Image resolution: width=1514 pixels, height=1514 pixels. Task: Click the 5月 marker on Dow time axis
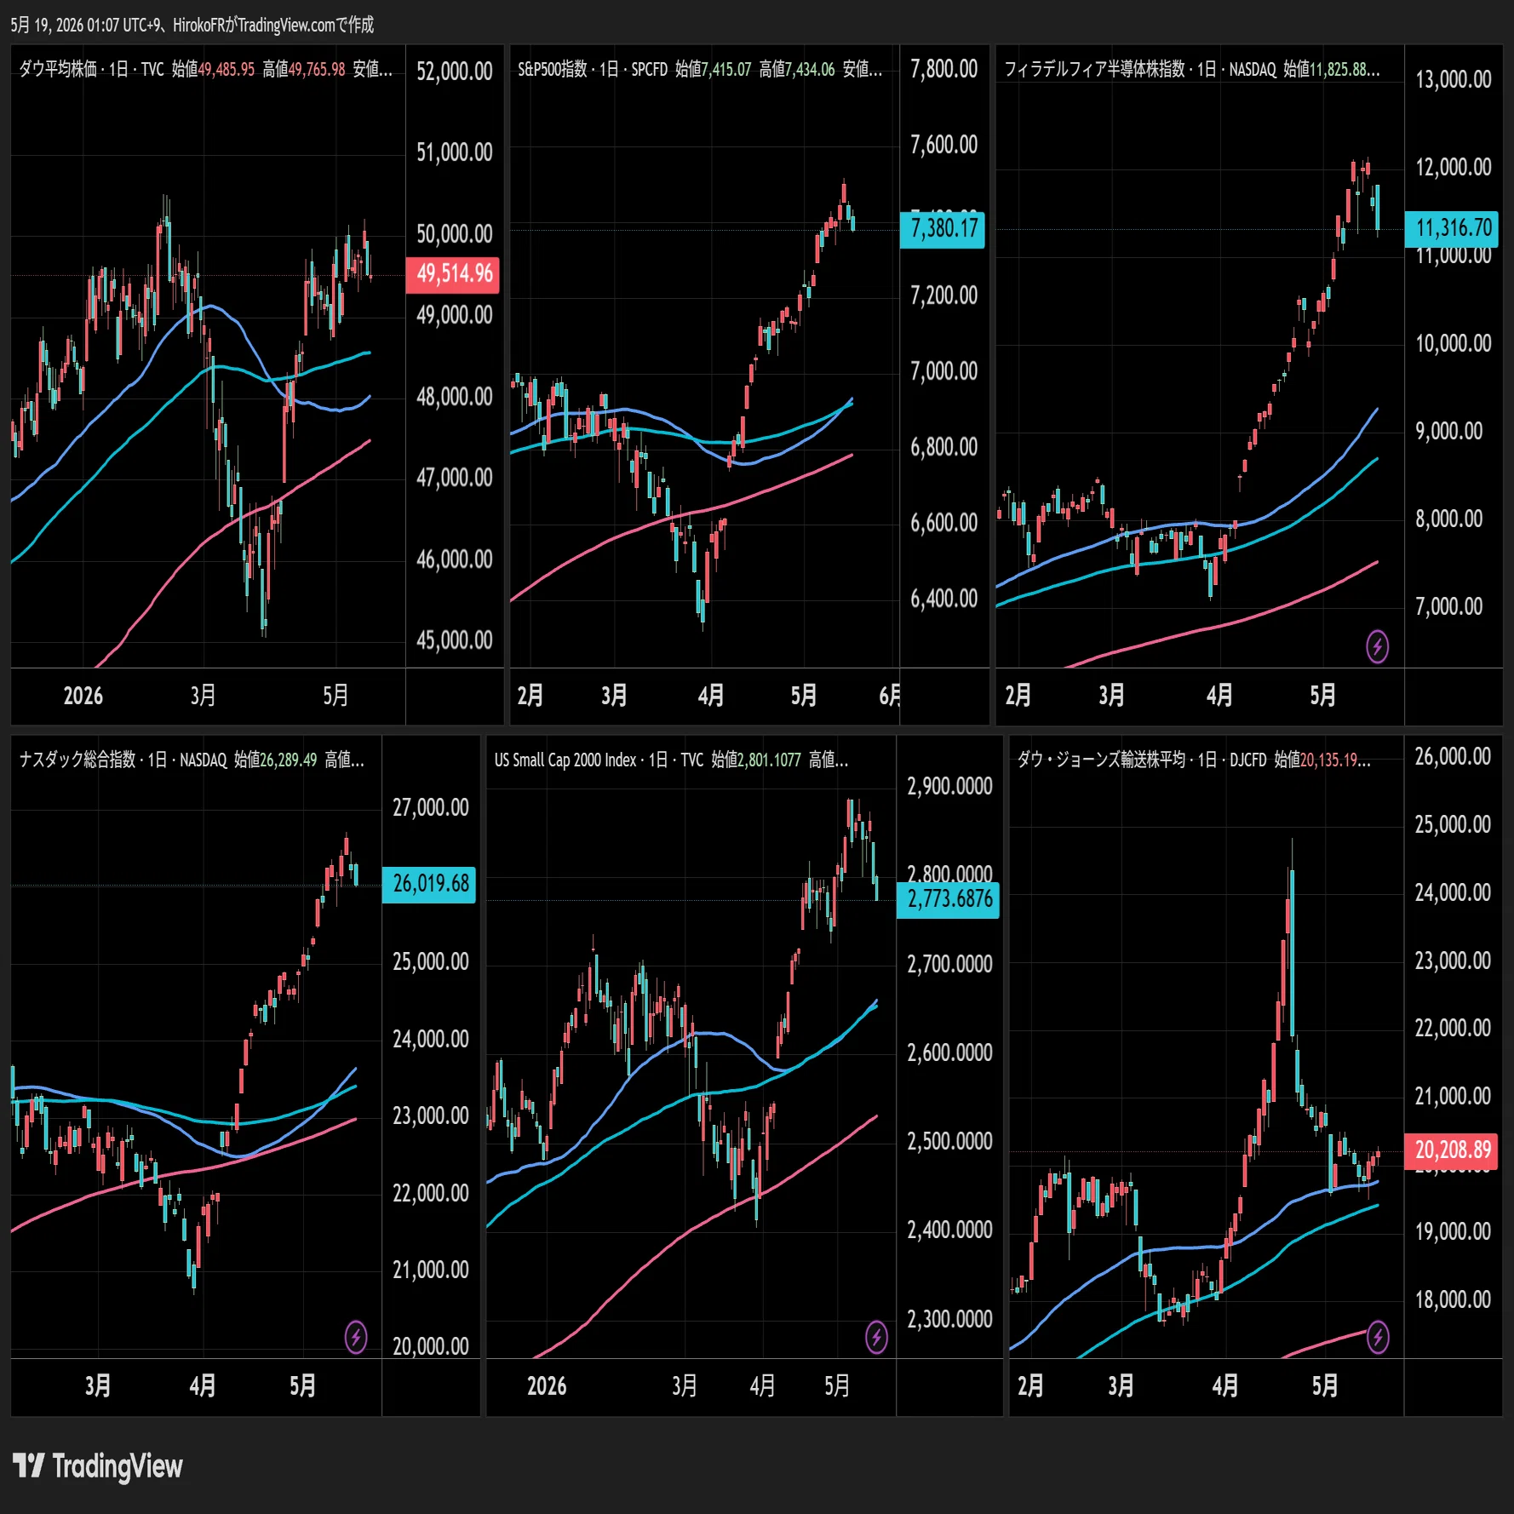point(335,696)
